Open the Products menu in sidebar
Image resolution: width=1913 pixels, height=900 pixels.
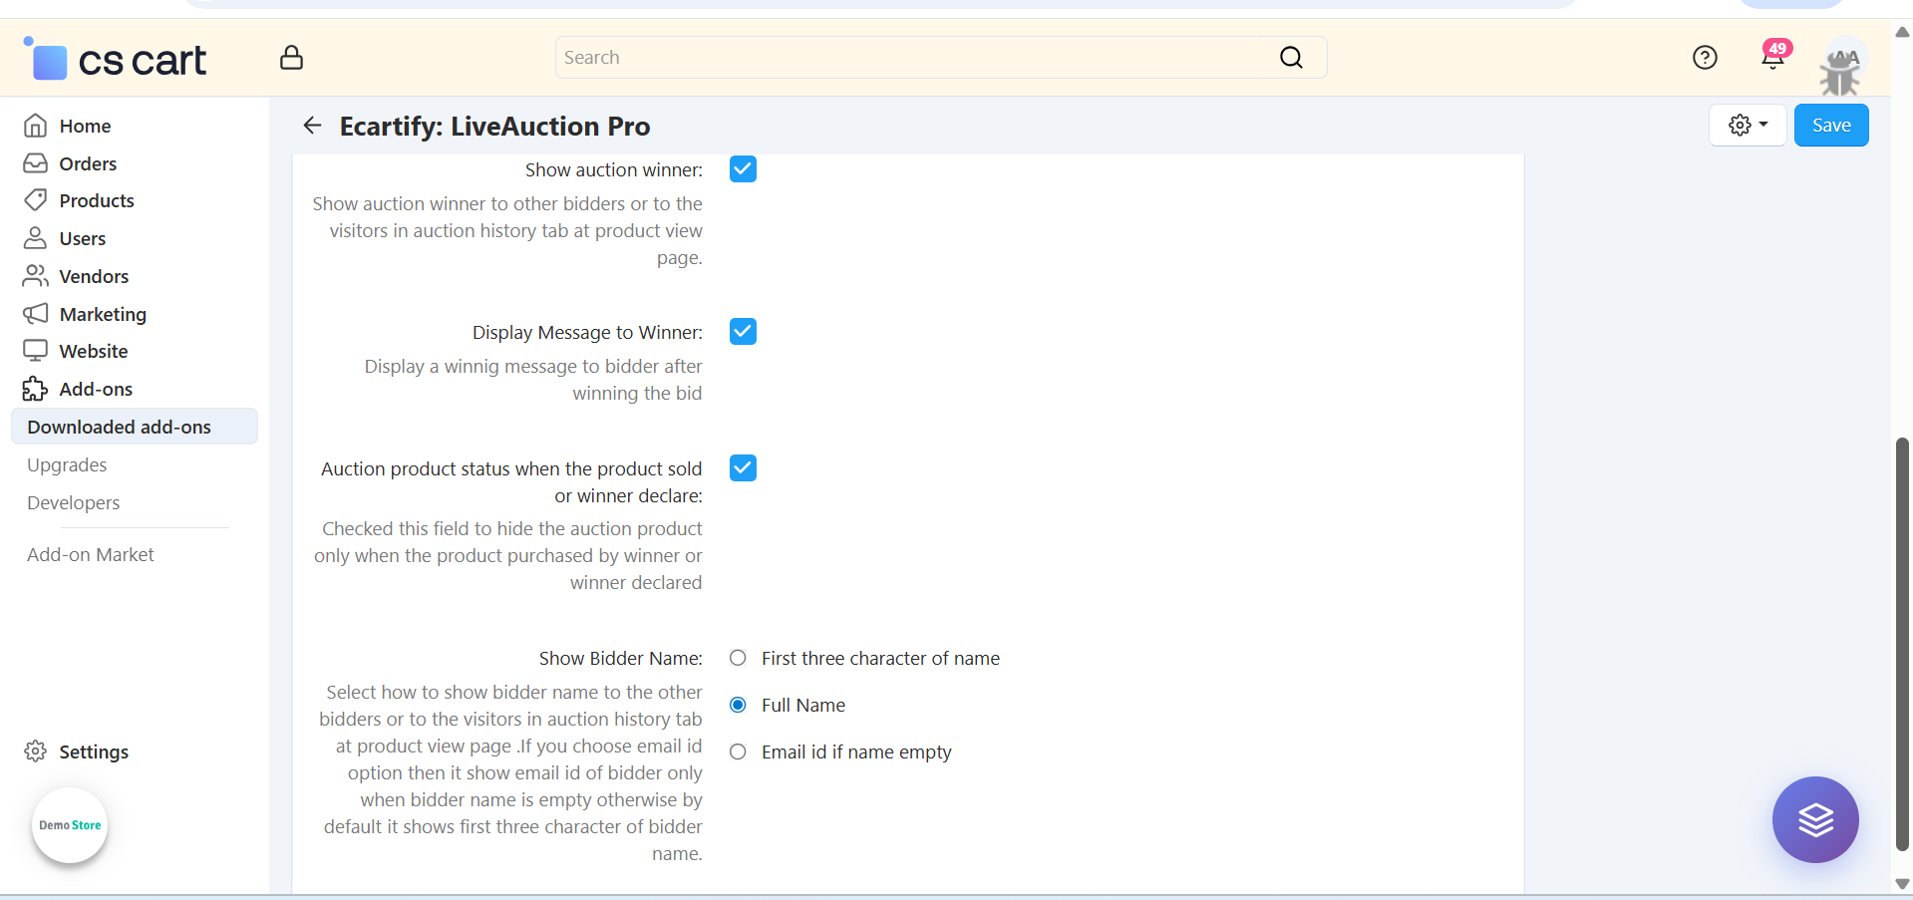[x=96, y=201]
